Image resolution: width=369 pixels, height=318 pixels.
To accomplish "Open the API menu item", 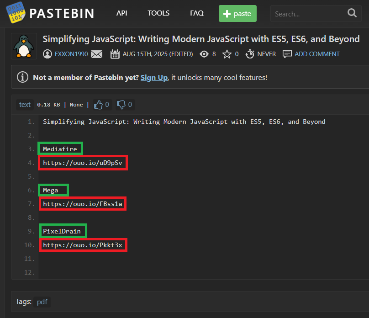I will (121, 13).
